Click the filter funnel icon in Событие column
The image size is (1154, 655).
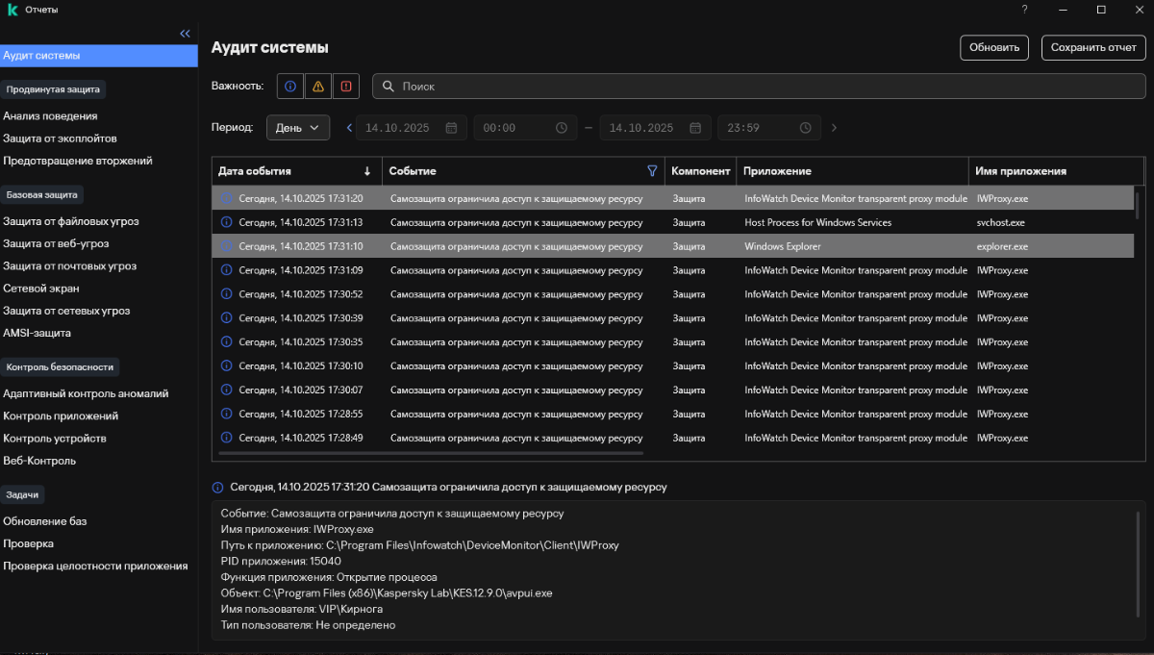coord(653,171)
